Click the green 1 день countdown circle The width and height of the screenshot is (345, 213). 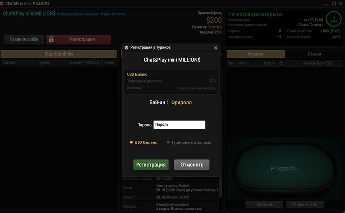[334, 19]
